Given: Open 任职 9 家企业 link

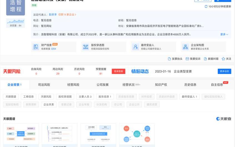Looking at the screenshot, I should (x=67, y=14).
